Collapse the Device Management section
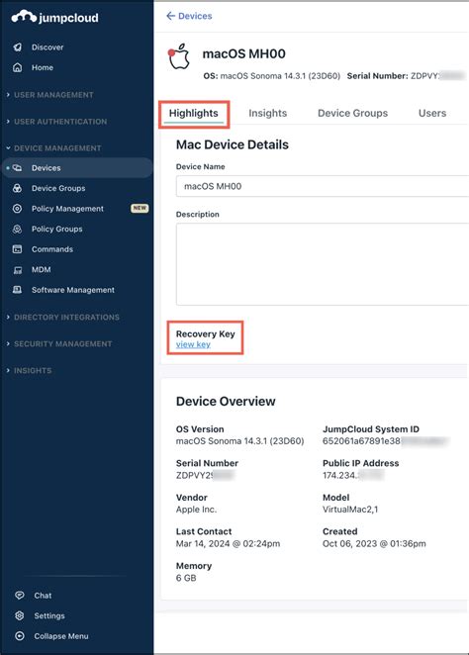Image resolution: width=469 pixels, height=655 pixels. (x=53, y=148)
